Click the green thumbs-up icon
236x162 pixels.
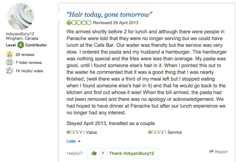click(x=94, y=153)
